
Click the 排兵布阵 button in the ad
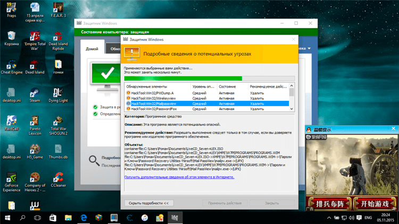(329, 204)
